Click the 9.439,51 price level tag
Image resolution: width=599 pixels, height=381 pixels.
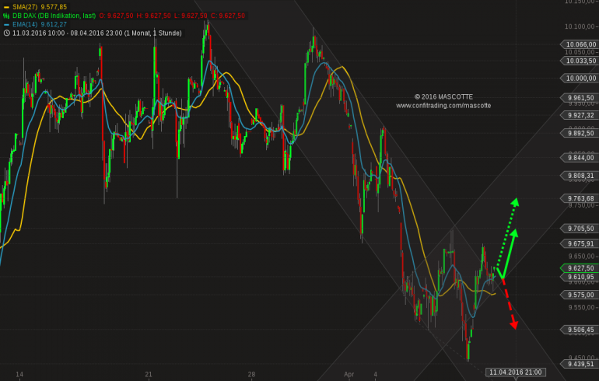(x=580, y=364)
